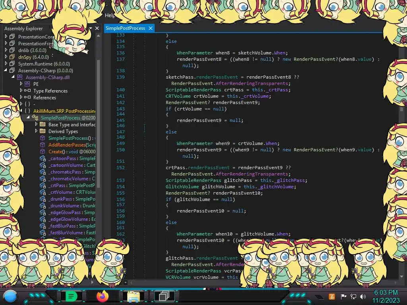Click the AkilliMum namespace braces icon

click(27, 111)
